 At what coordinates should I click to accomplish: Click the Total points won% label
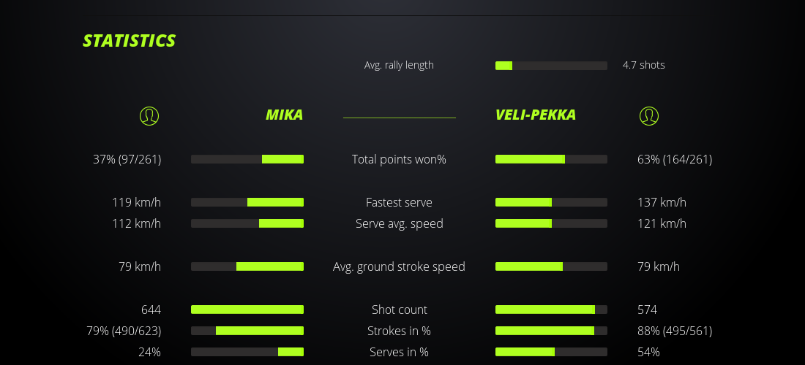click(399, 159)
